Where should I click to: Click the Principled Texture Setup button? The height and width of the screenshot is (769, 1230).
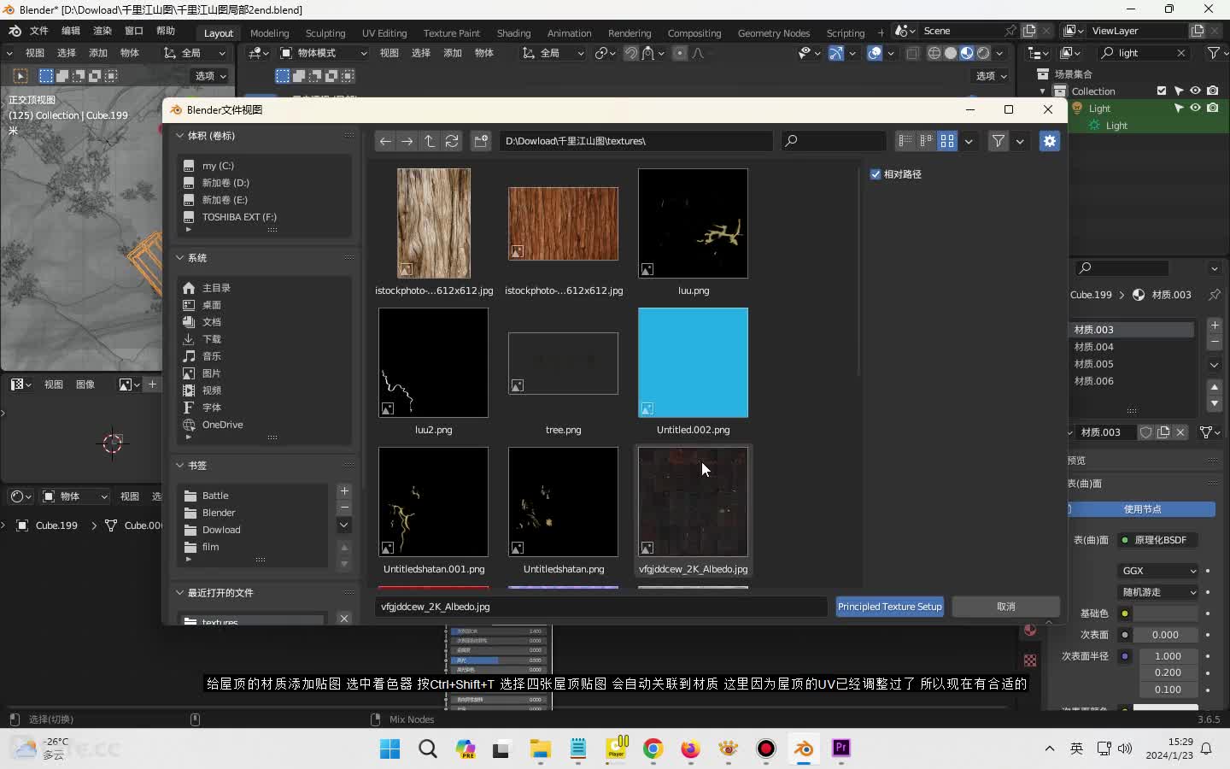(889, 607)
